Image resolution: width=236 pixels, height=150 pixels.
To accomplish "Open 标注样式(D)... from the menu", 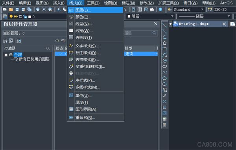I will 95,53.
